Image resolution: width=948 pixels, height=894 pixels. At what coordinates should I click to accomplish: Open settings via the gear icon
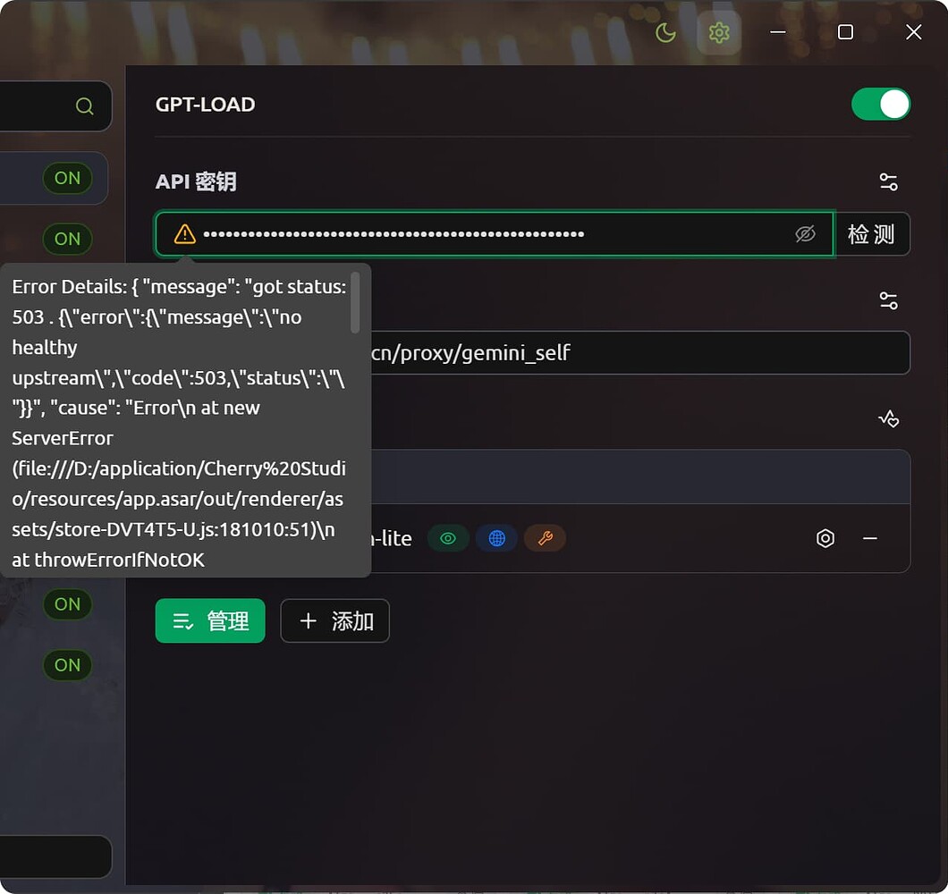719,33
